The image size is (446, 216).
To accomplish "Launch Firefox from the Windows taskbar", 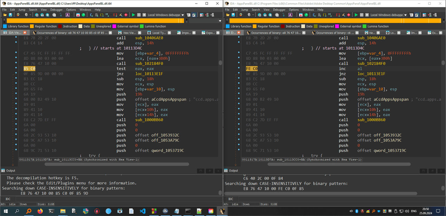I will (39, 211).
